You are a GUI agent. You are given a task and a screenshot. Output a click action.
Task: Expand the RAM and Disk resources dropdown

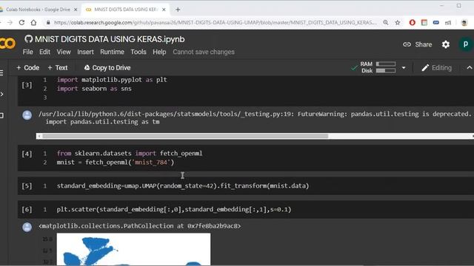coord(403,67)
